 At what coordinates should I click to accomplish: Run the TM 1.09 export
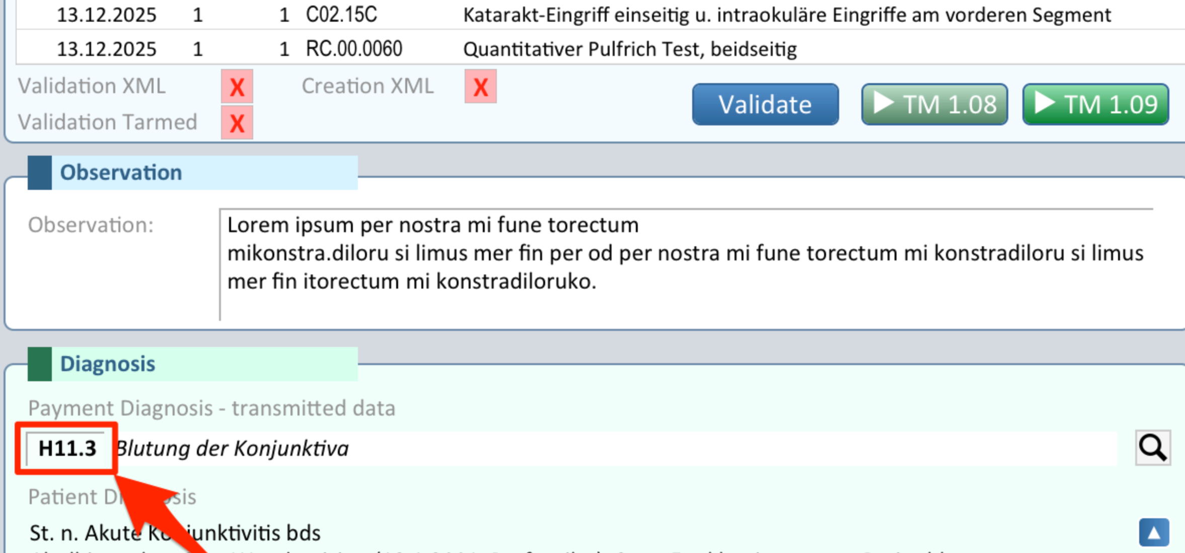click(x=1095, y=104)
